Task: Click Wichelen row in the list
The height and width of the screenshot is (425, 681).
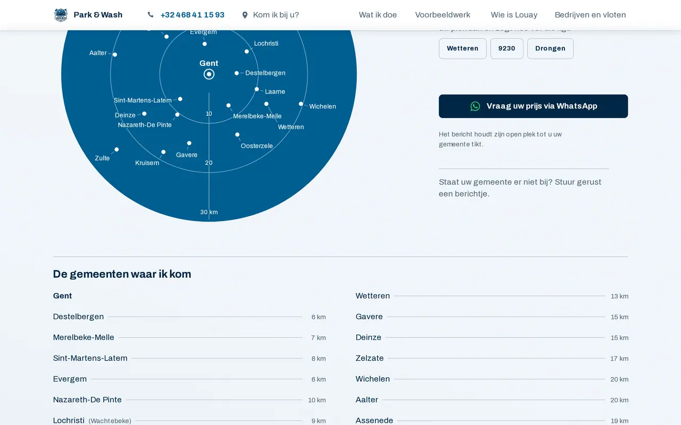Action: (492, 379)
